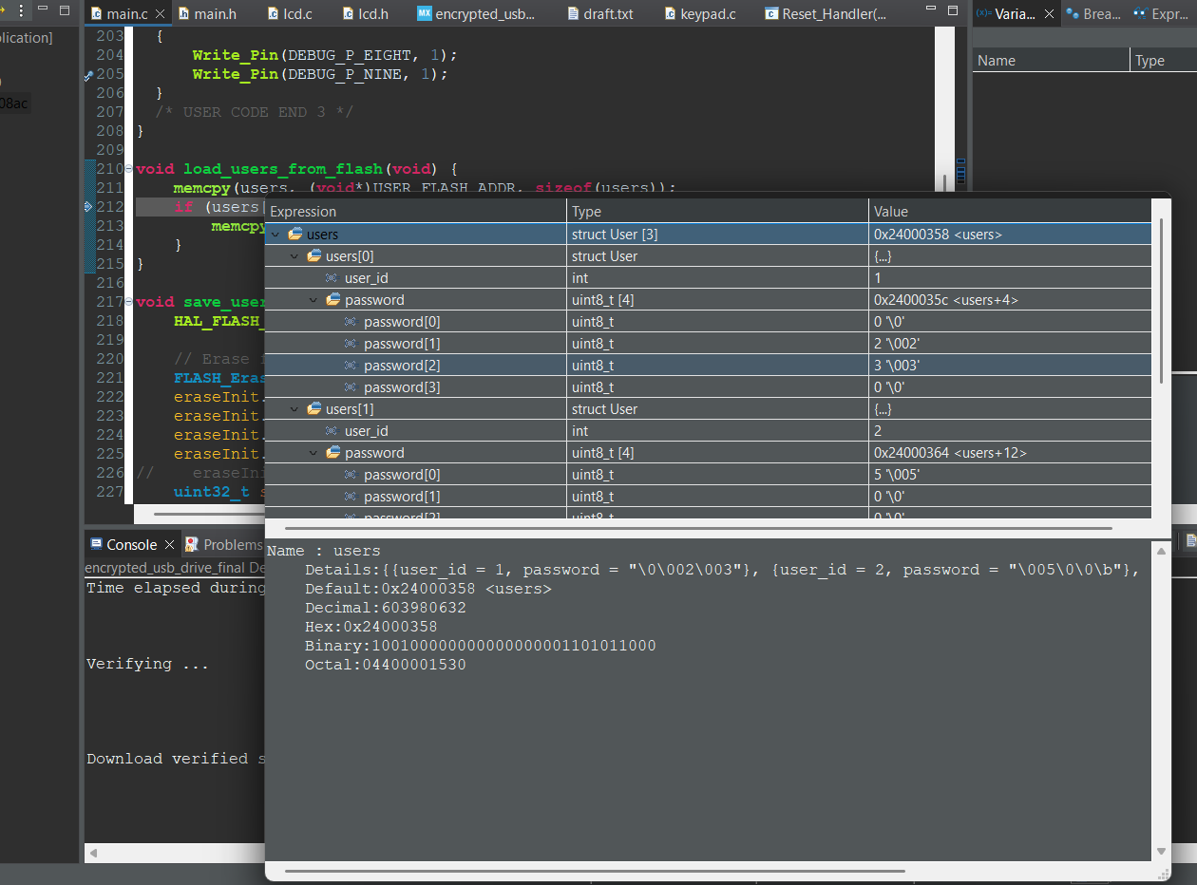Collapse the root users tree node
Screen dimensions: 1197x885
[x=275, y=235]
